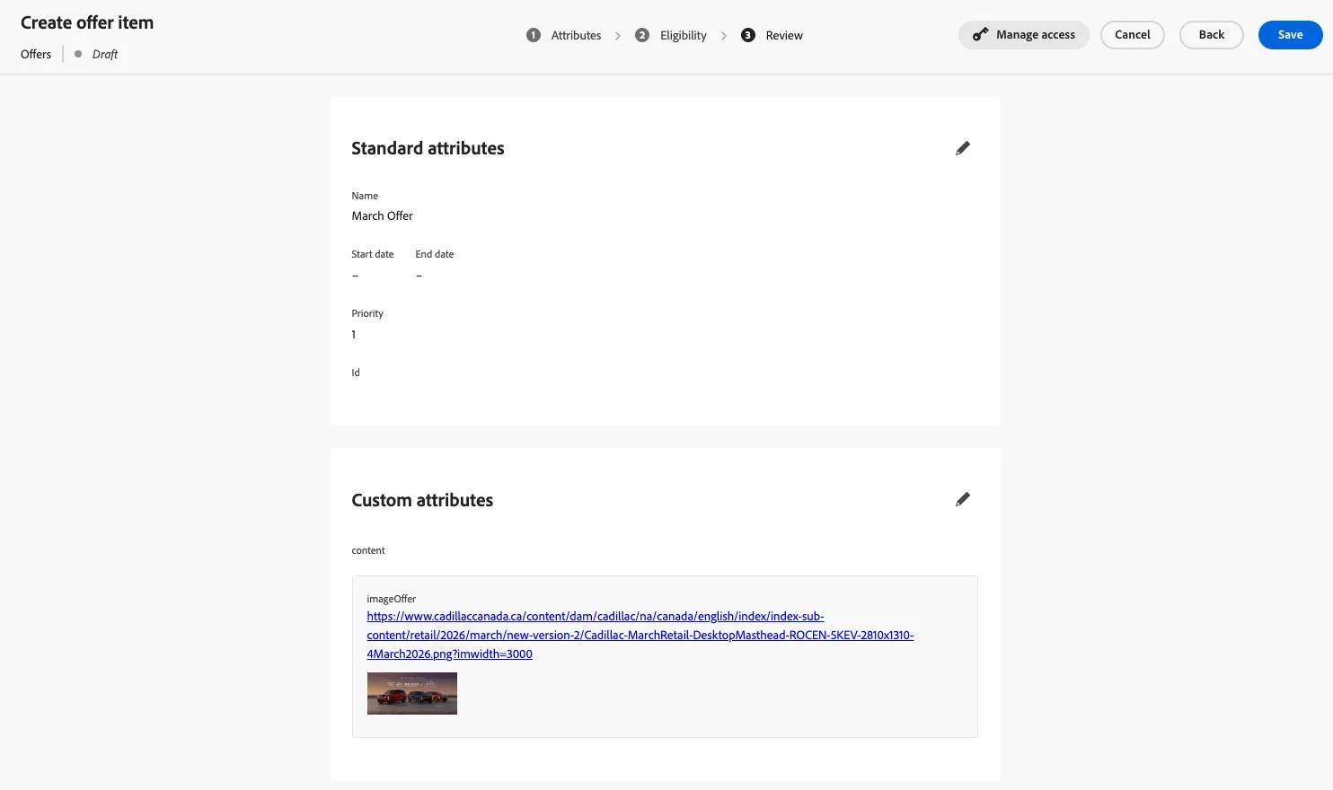
Task: Edit Standard attributes with pencil icon
Action: tap(962, 148)
